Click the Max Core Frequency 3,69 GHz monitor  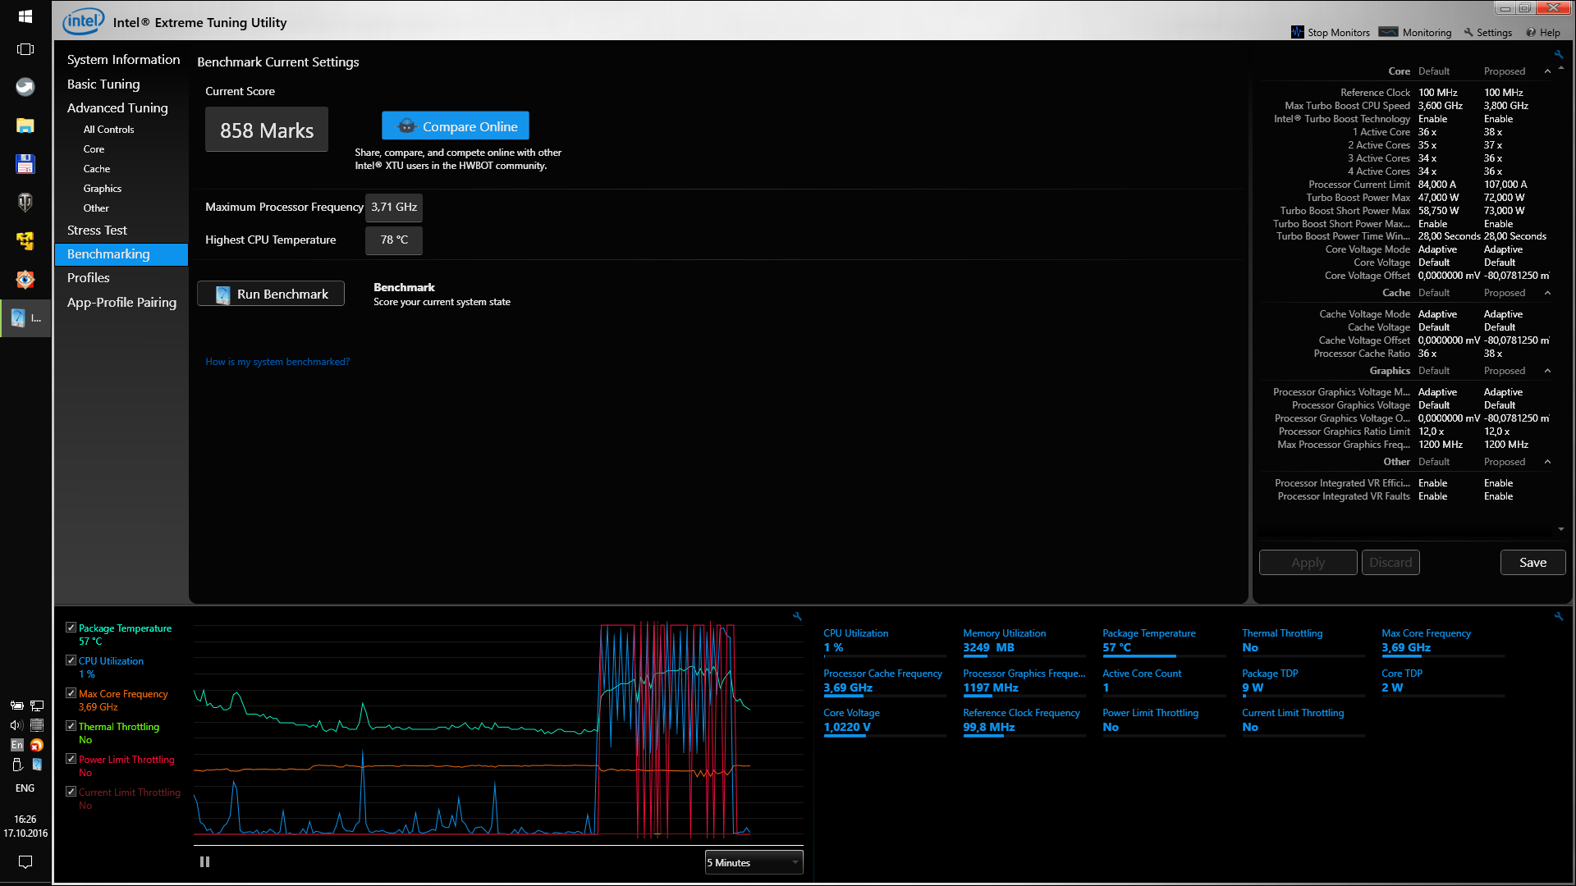pyautogui.click(x=1443, y=642)
